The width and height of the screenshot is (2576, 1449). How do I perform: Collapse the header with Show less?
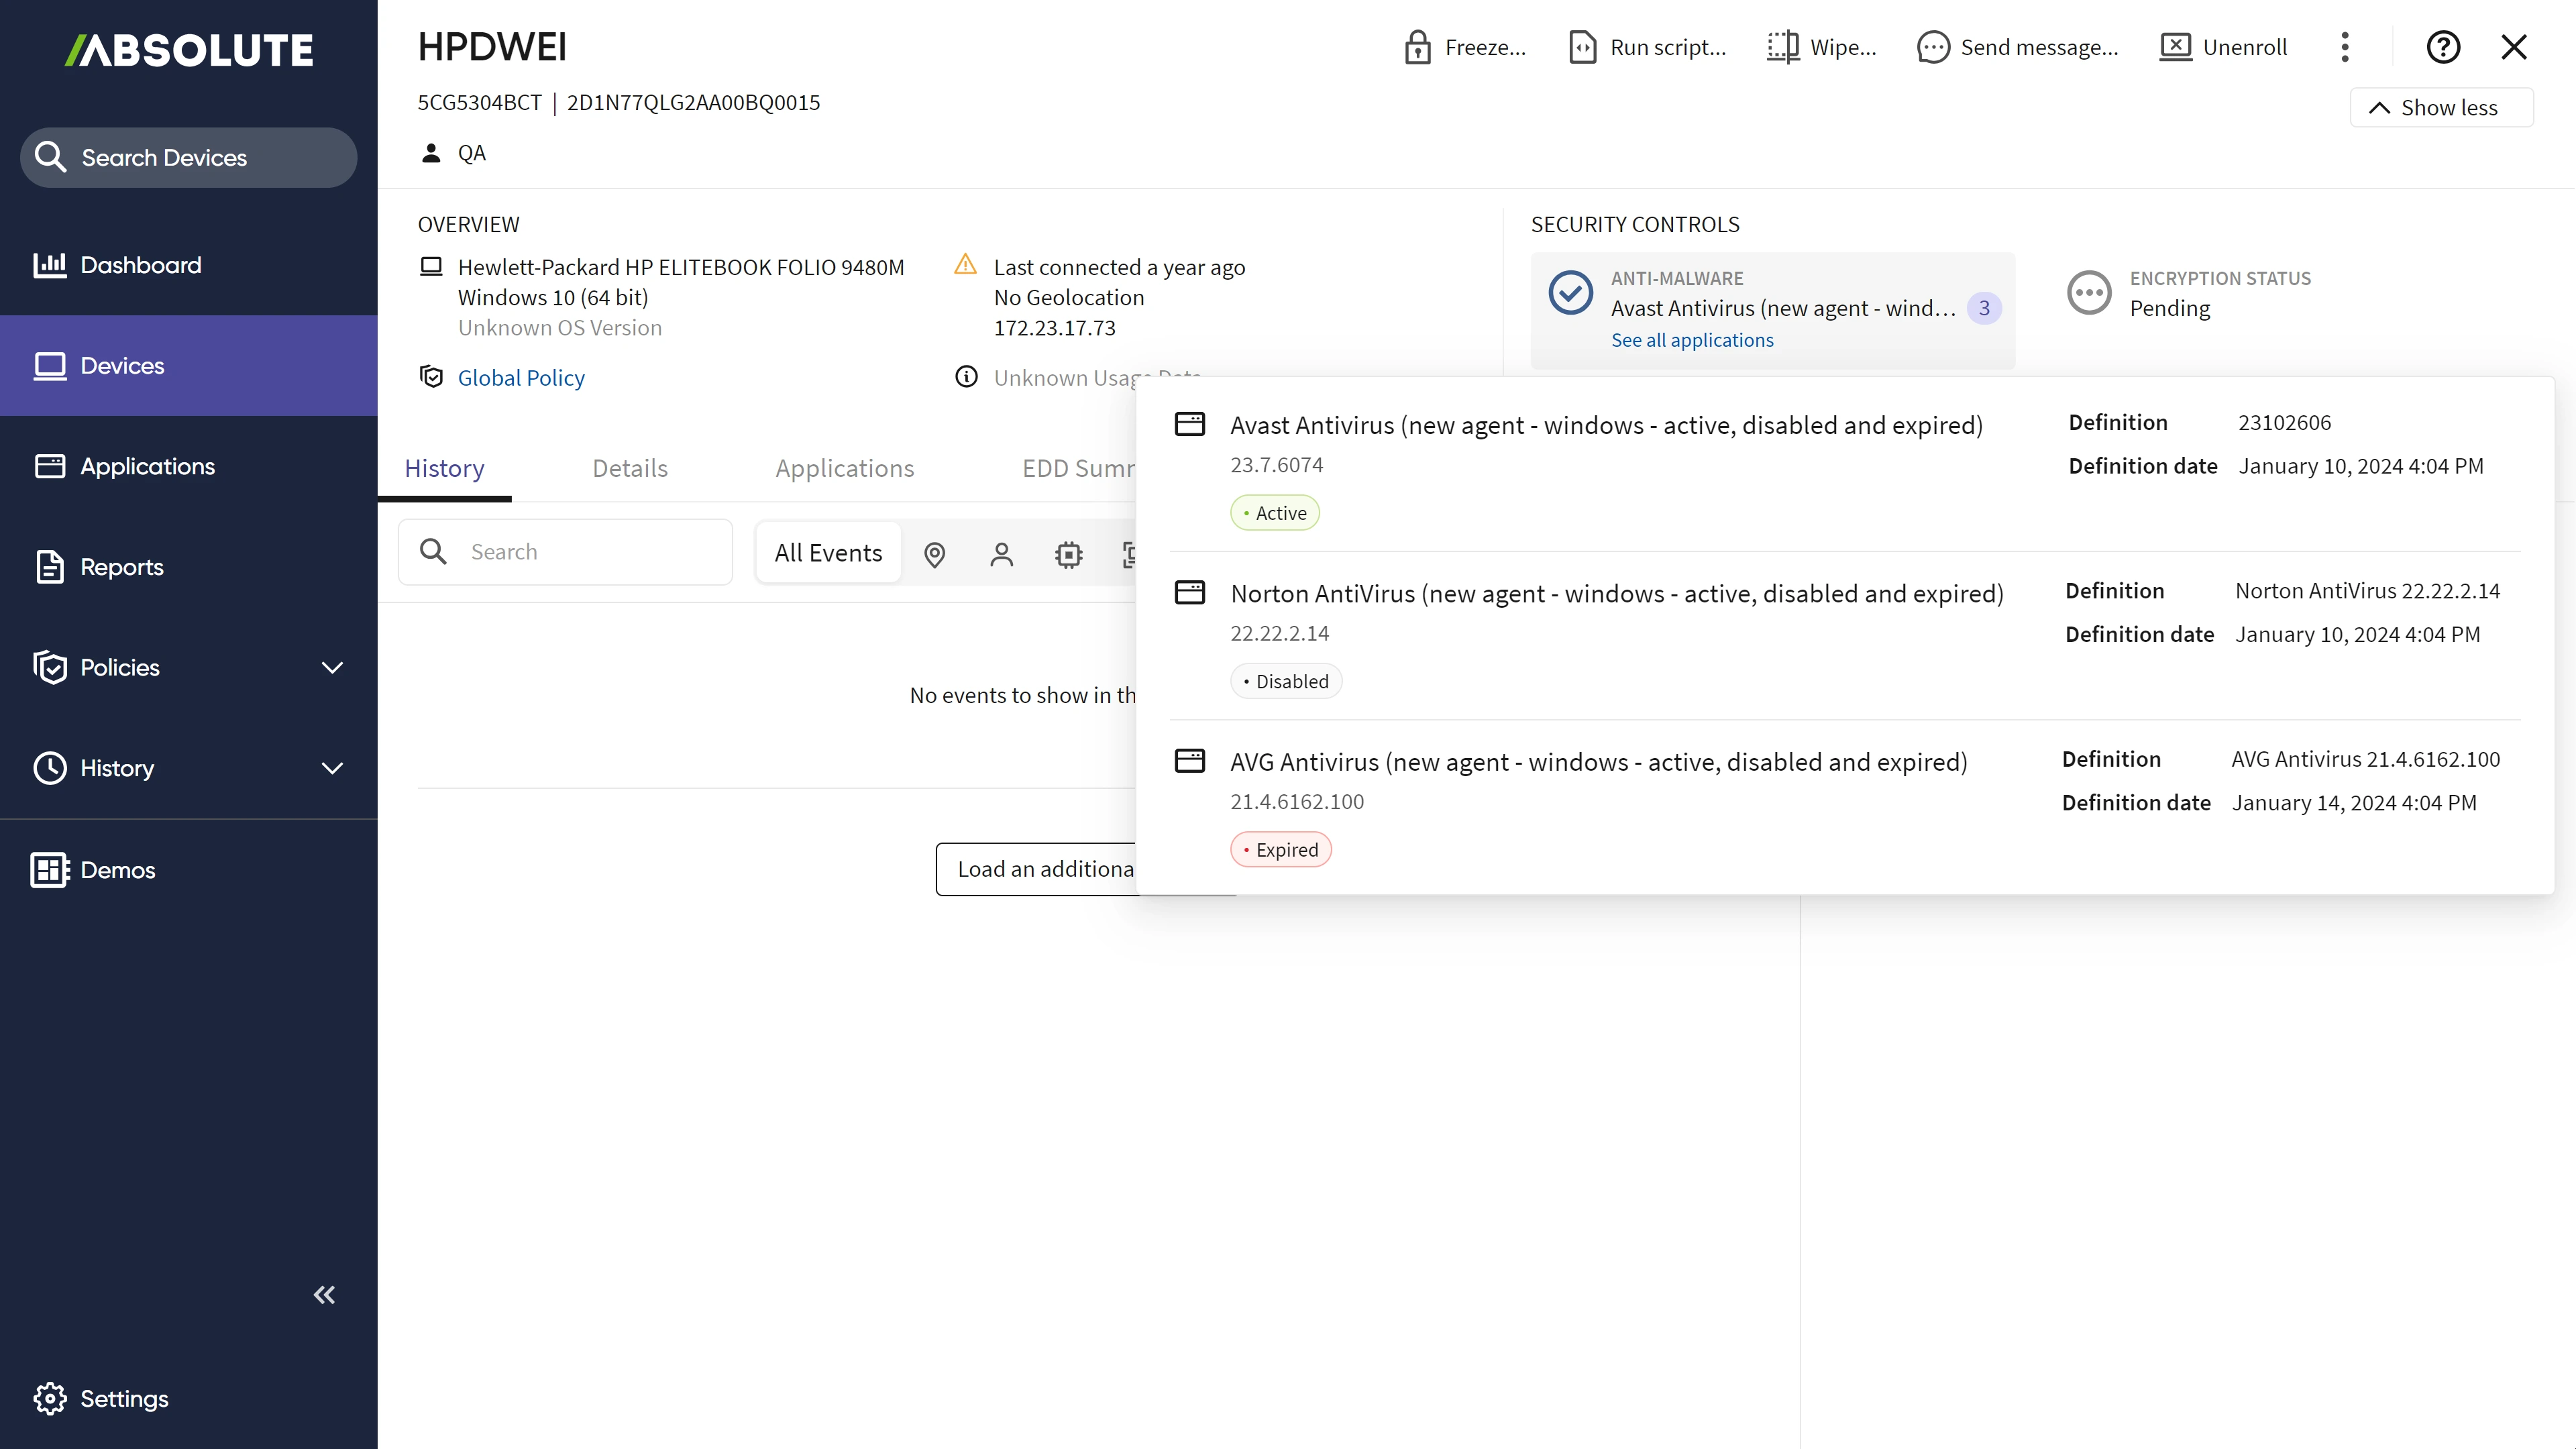tap(2441, 107)
